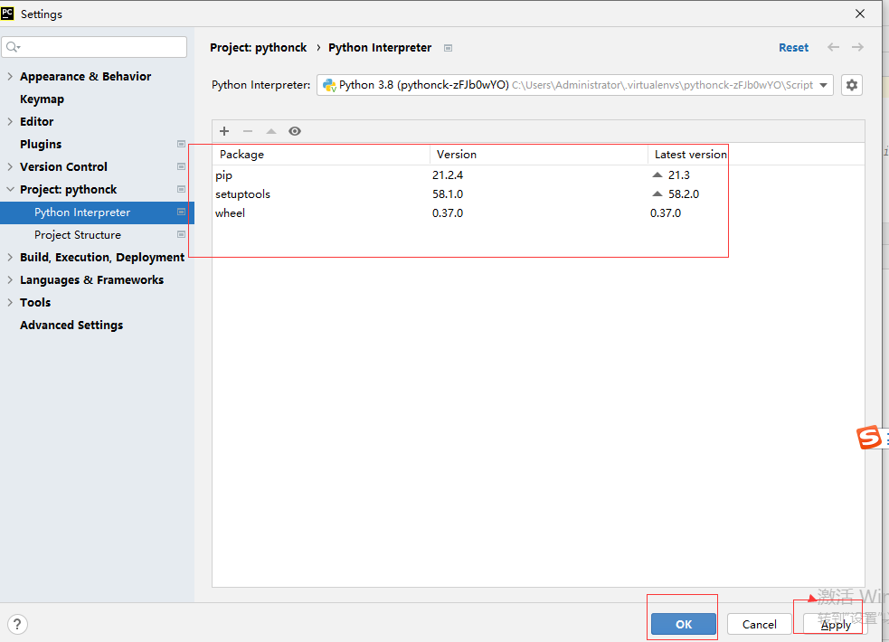Click project-level icon beside Project: pythonck
889x642 pixels.
(x=181, y=189)
